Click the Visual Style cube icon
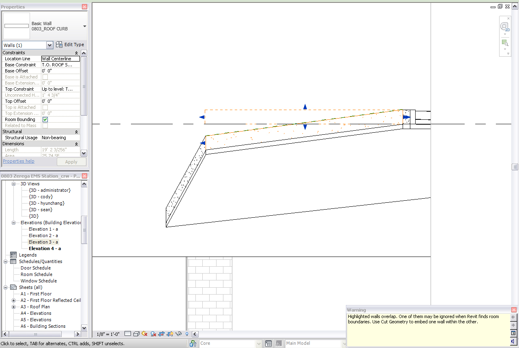 pyautogui.click(x=137, y=334)
